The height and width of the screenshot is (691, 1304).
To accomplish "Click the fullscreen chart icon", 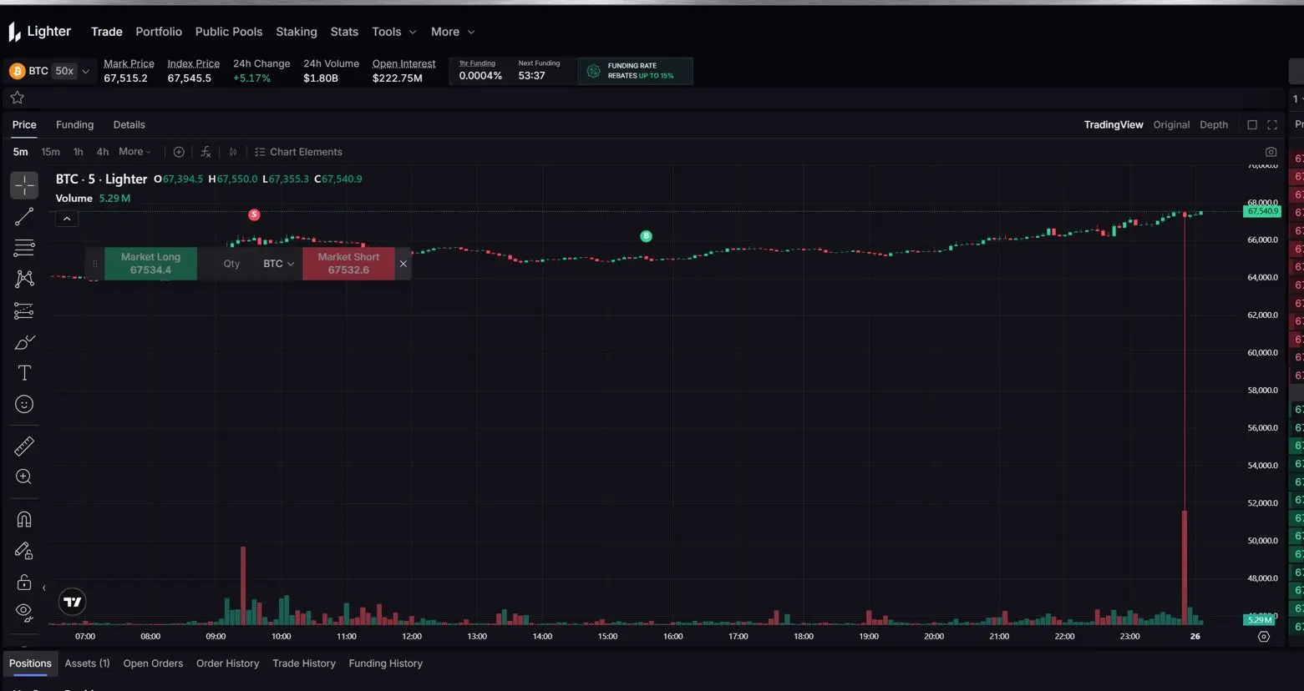I will pos(1272,125).
